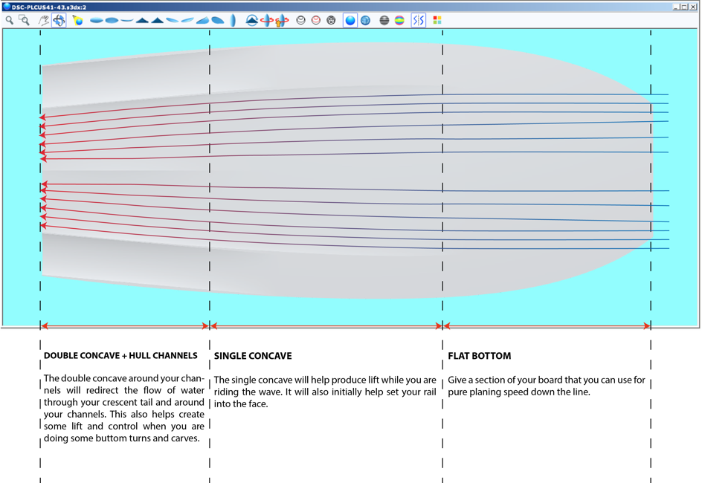Select the vertical blue board view icon
This screenshot has height=483, width=702.
[x=233, y=20]
